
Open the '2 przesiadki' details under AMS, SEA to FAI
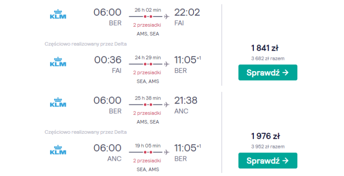coord(147,25)
